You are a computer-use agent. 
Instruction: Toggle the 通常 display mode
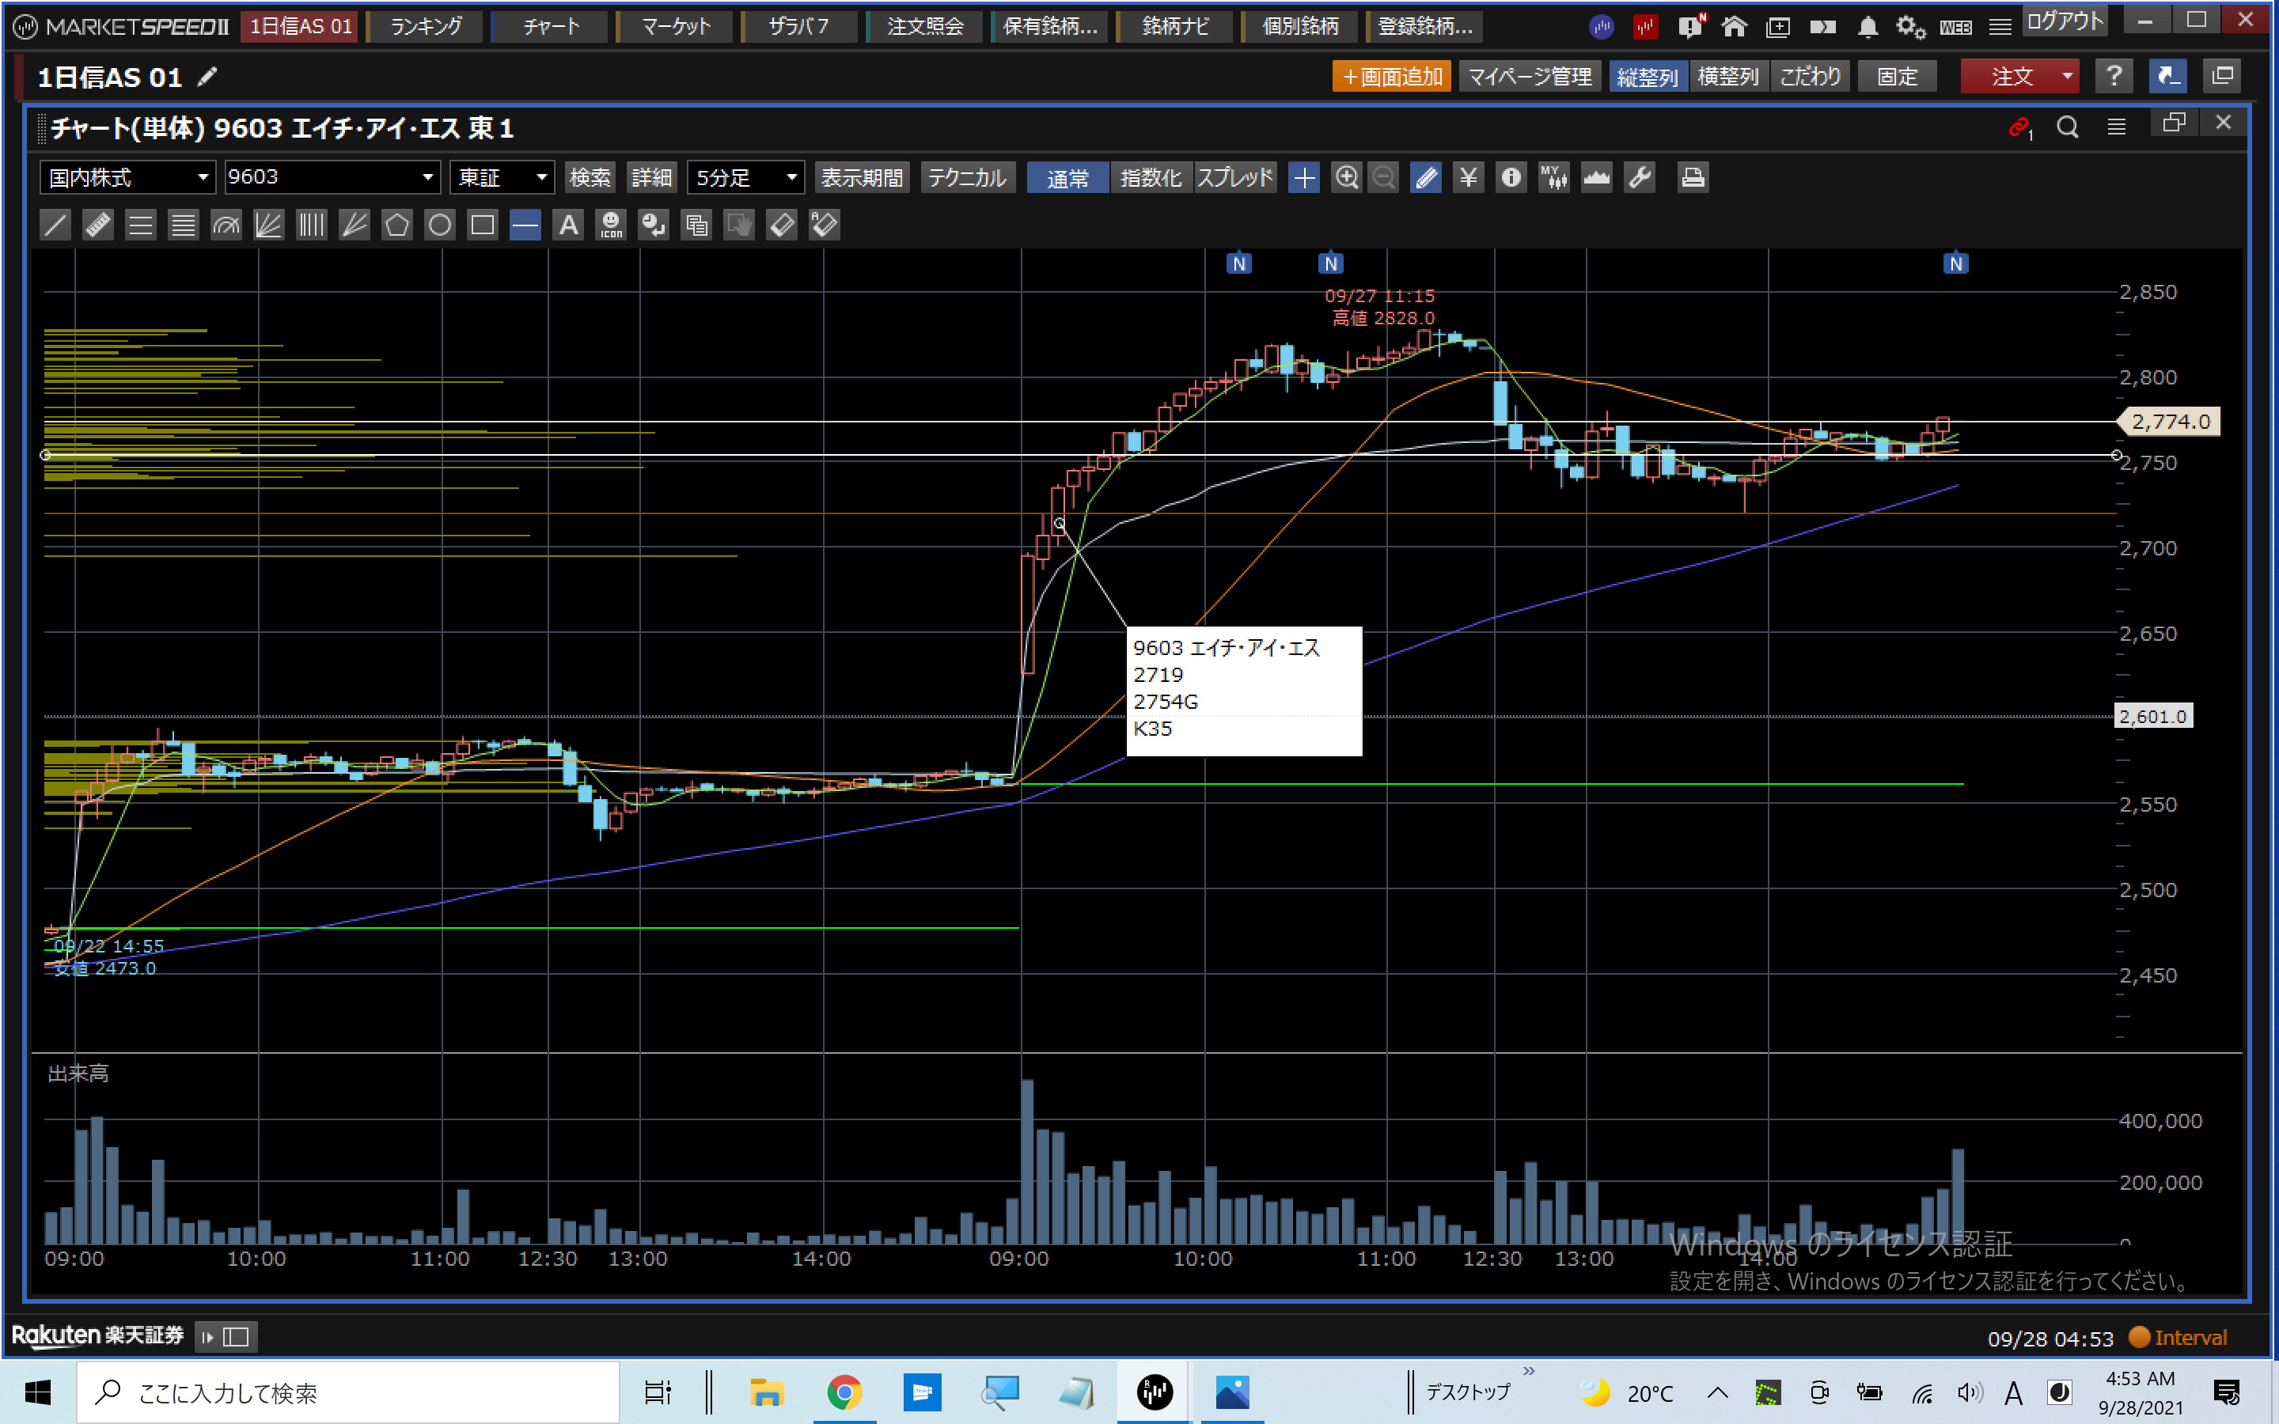(1067, 177)
